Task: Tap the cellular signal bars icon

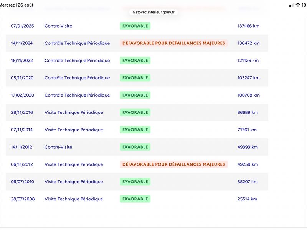Action: click(291, 5)
